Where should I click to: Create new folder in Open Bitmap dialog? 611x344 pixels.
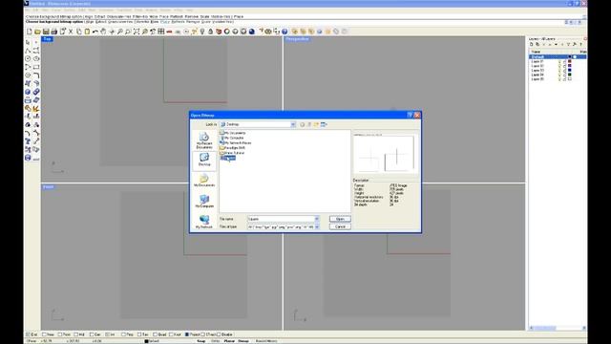[316, 124]
